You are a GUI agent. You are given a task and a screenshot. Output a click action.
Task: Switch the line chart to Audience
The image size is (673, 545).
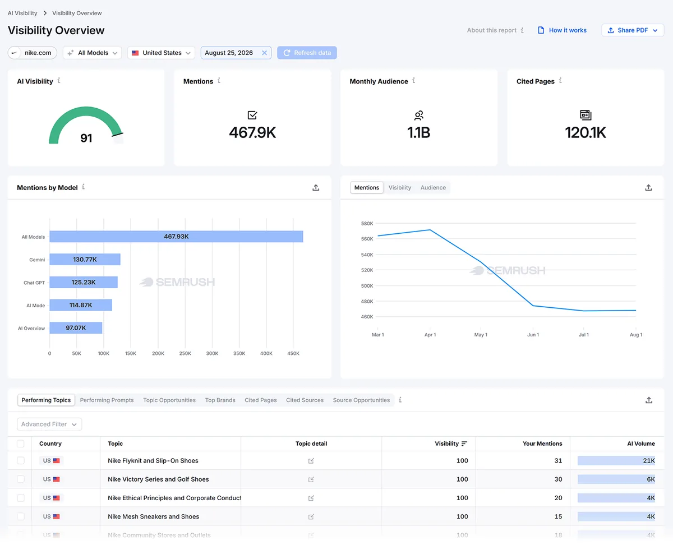point(433,188)
